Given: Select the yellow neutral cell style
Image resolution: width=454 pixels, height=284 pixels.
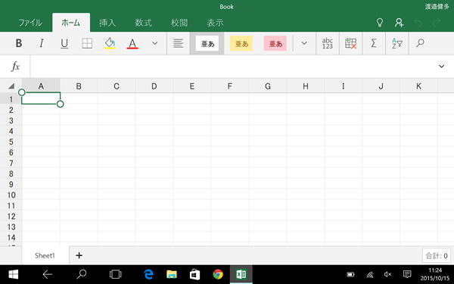Looking at the screenshot, I should click(x=241, y=43).
